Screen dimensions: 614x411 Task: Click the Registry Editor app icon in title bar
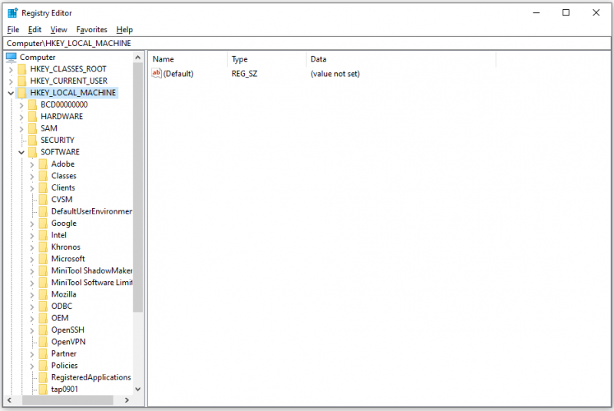12,13
